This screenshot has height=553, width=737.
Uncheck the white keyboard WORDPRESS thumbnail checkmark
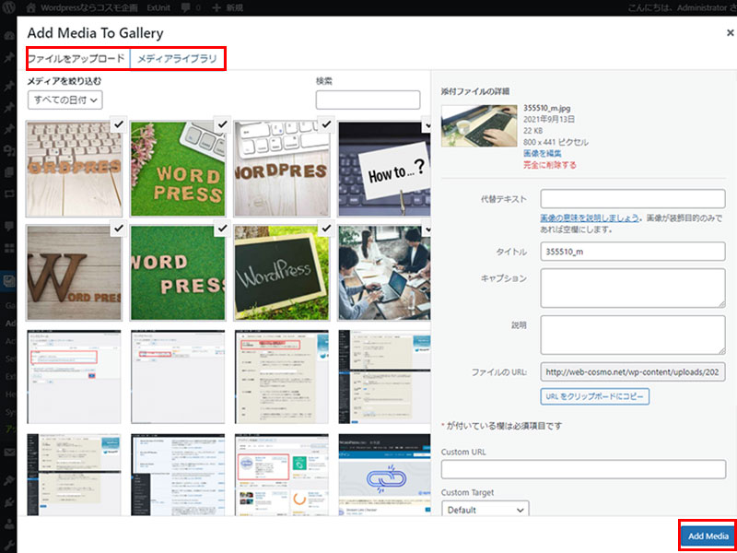point(325,124)
